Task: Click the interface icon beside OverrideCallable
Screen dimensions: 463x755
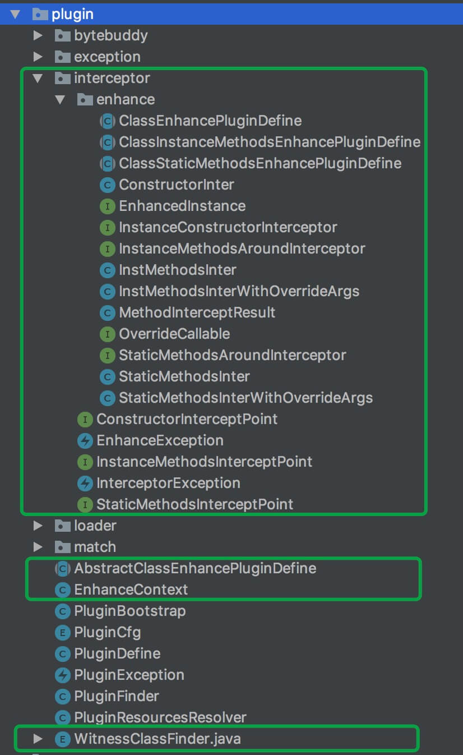Action: tap(107, 334)
